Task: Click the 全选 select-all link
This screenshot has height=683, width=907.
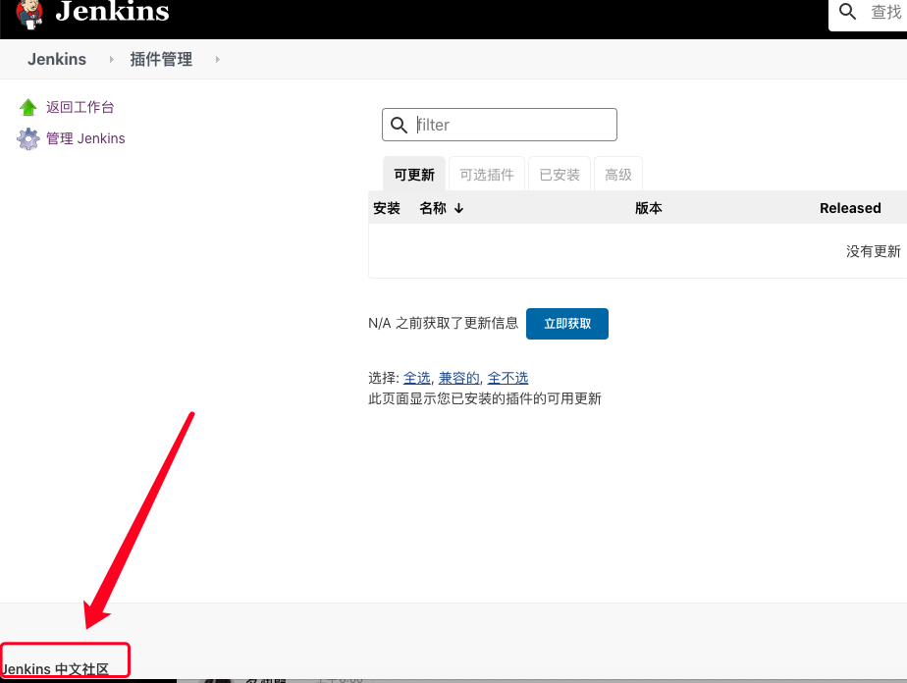Action: coord(417,378)
